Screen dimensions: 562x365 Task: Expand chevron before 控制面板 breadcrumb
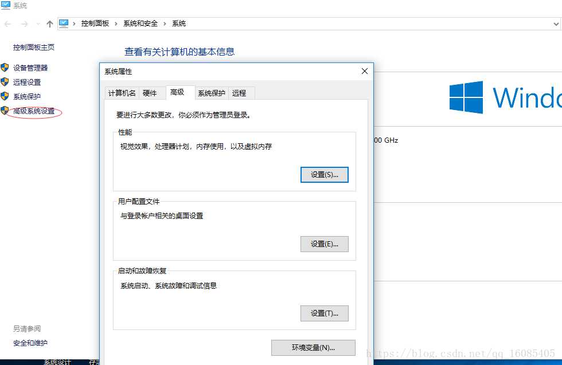point(74,23)
